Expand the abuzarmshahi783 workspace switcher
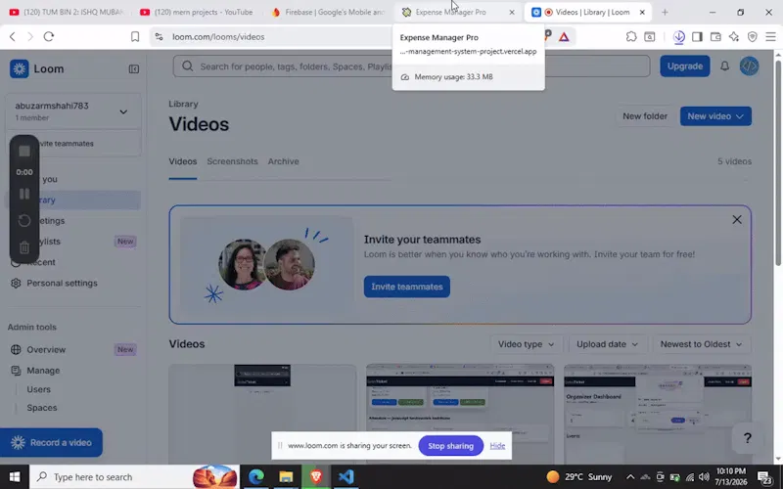This screenshot has height=489, width=783. [72, 111]
